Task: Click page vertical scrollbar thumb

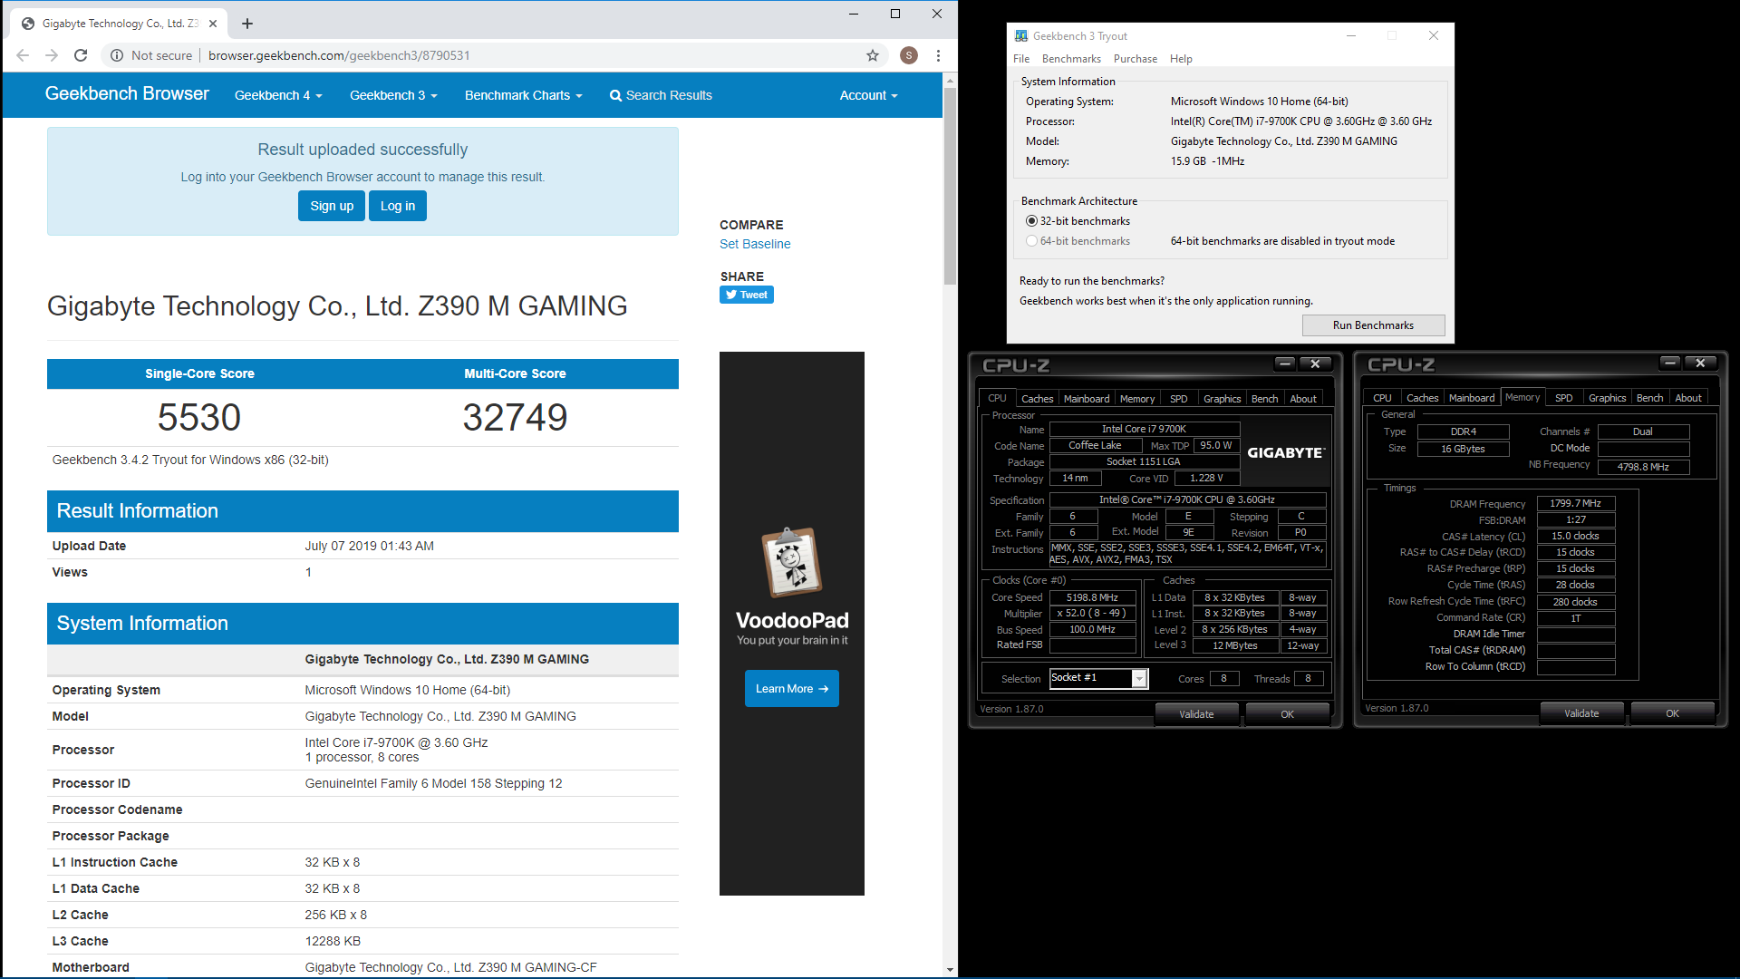Action: (950, 186)
